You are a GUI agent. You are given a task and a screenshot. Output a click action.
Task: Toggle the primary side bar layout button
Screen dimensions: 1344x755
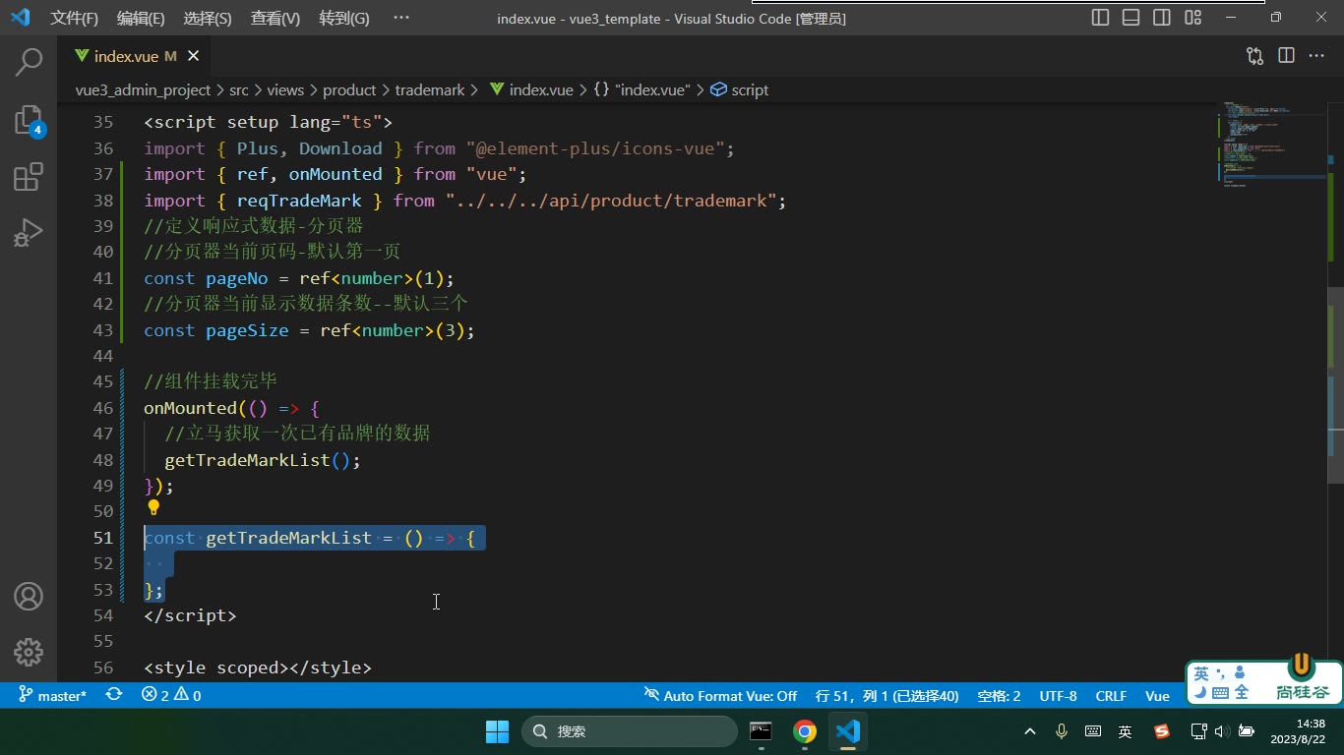pos(1101,18)
